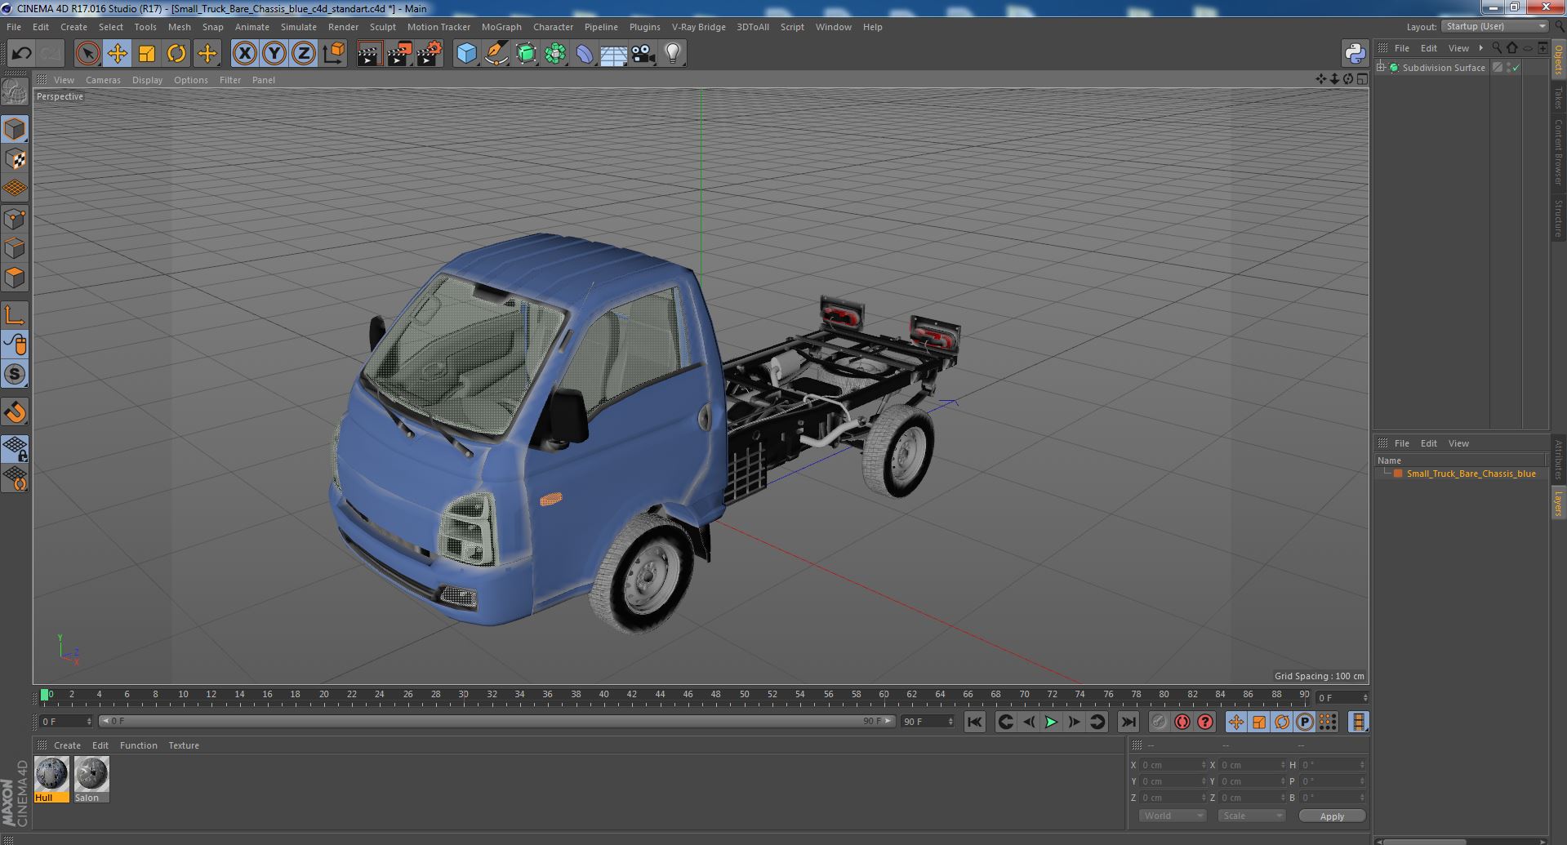Toggle the coordinate system icon
The height and width of the screenshot is (845, 1567).
point(334,54)
